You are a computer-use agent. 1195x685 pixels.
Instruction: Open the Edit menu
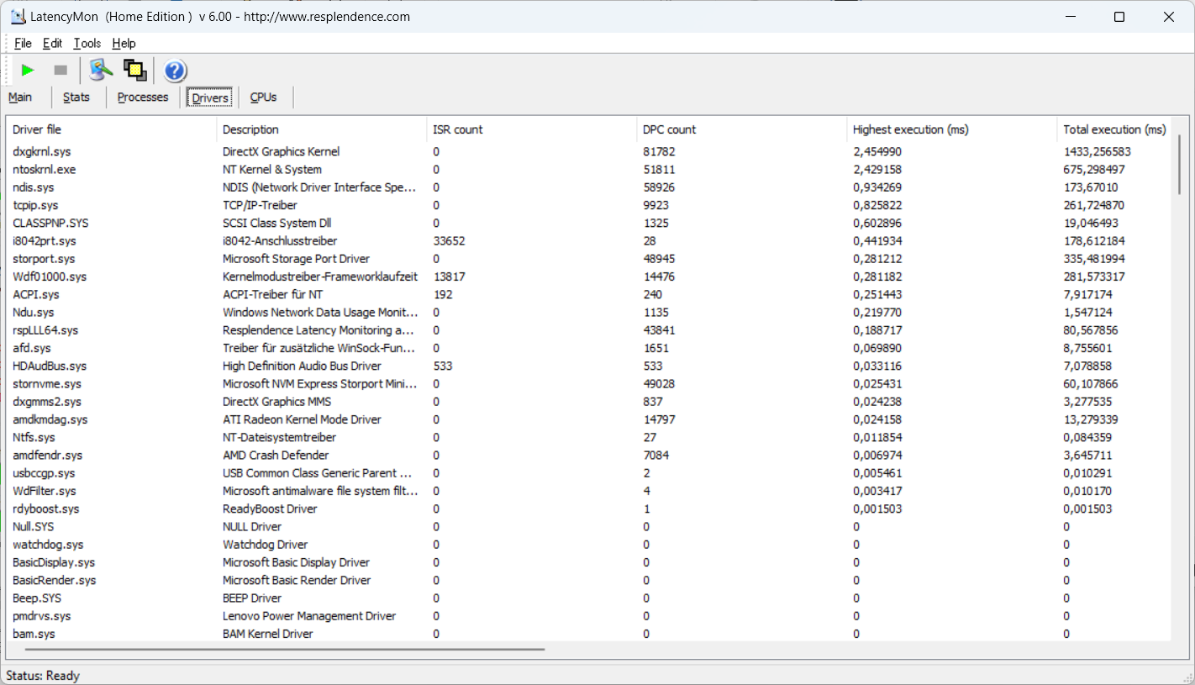point(52,44)
